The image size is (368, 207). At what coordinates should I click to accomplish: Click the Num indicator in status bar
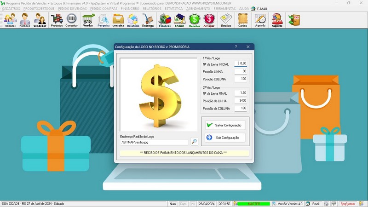tap(172, 204)
